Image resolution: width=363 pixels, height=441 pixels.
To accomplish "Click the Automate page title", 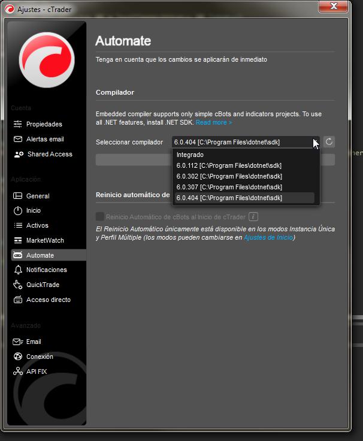I will [123, 41].
